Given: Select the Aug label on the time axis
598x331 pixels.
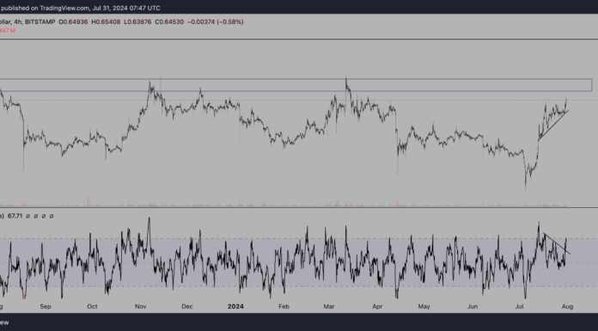Looking at the screenshot, I should (x=567, y=306).
